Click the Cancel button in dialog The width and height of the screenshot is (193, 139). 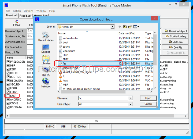point(148,104)
